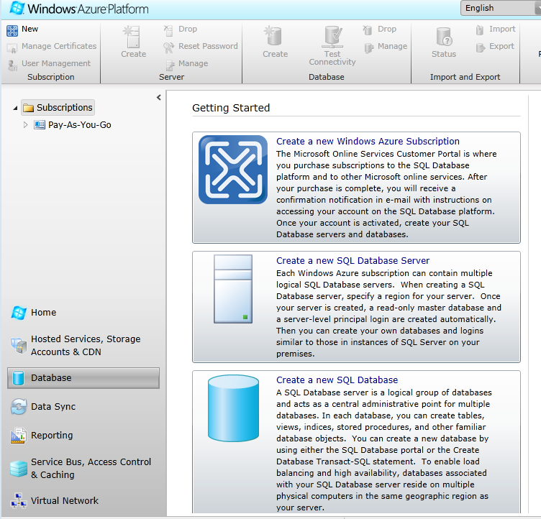Click the New subscription label

(29, 29)
